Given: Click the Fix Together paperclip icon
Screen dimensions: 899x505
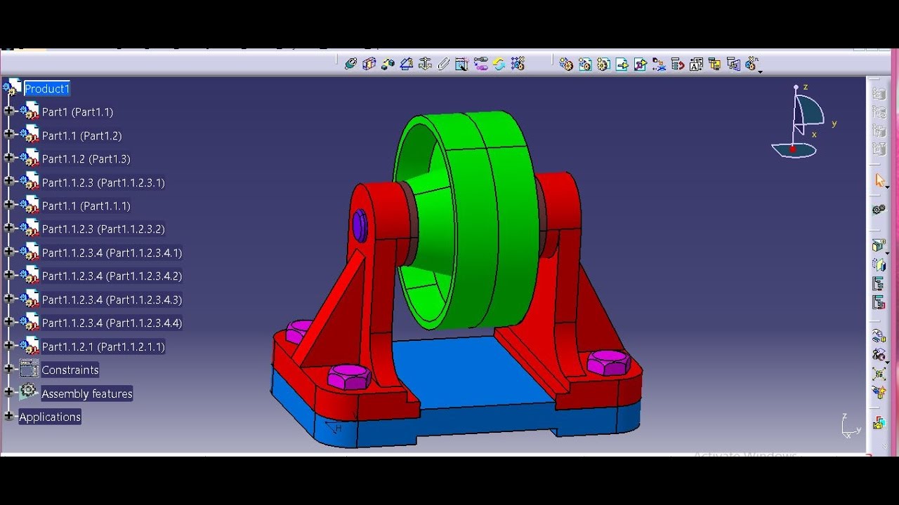Looking at the screenshot, I should tap(443, 64).
